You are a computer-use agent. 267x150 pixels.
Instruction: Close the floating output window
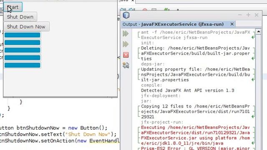click(257, 15)
